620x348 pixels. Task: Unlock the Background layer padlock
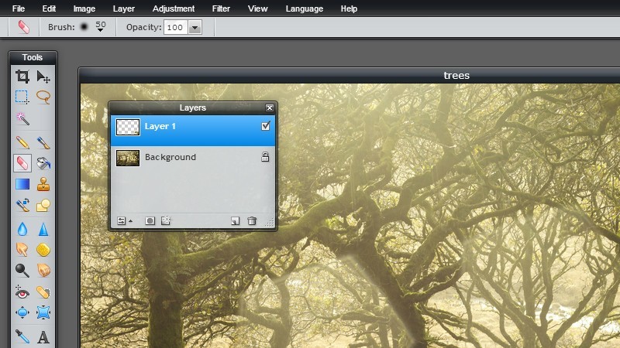[266, 157]
